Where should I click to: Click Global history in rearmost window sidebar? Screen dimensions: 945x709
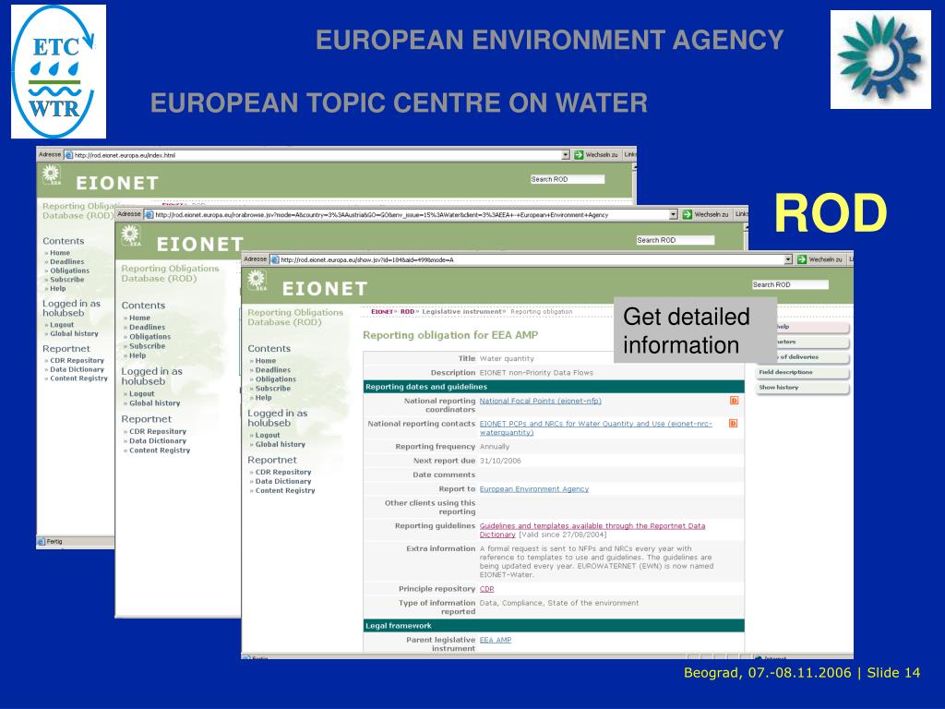74,334
